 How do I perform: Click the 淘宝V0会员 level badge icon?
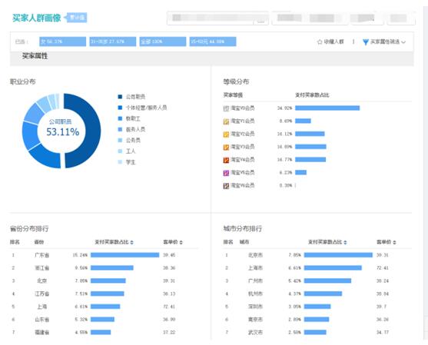(226, 108)
